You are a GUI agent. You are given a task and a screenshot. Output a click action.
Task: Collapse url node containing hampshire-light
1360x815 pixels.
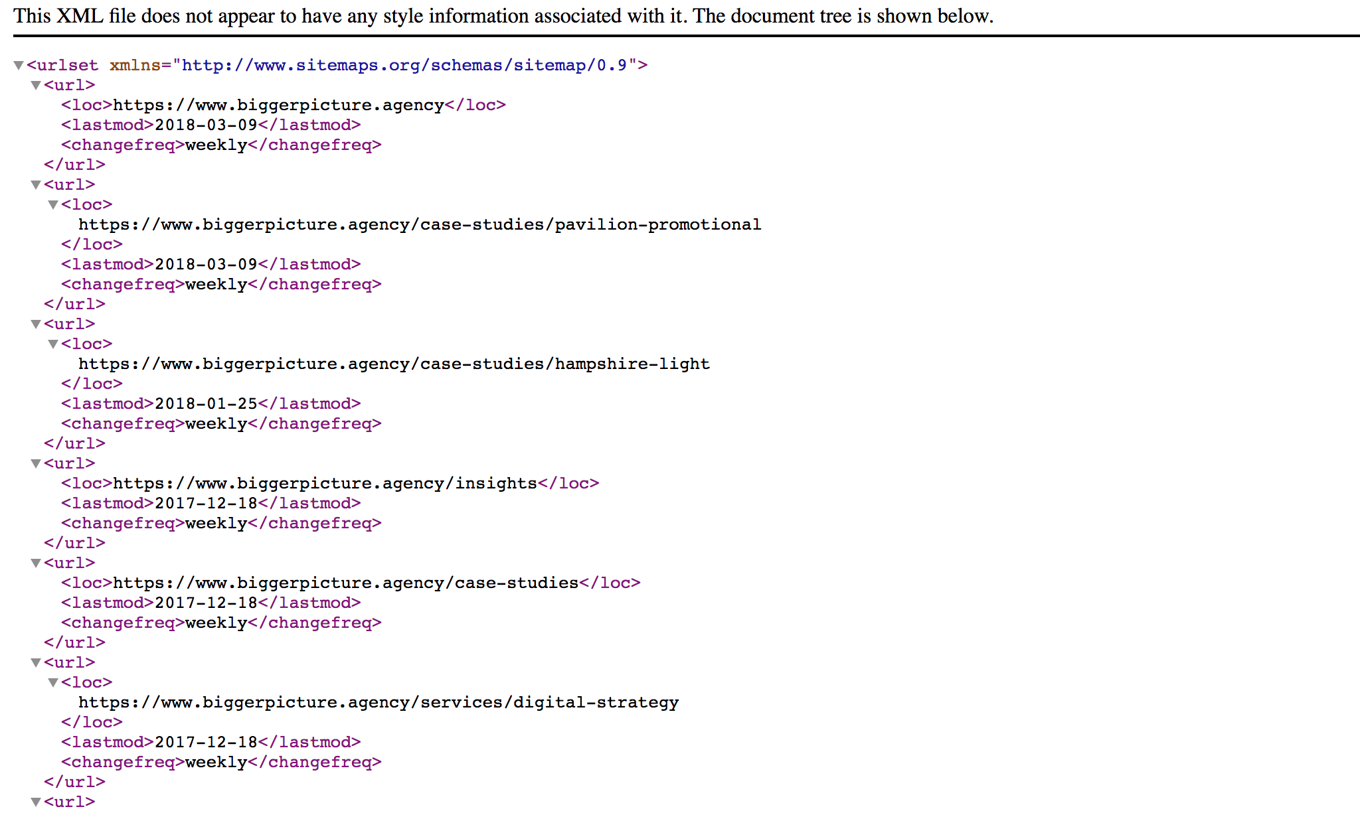pyautogui.click(x=36, y=324)
